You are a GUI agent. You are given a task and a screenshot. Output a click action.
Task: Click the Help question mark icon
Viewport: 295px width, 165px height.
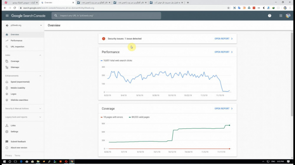[x=269, y=16]
